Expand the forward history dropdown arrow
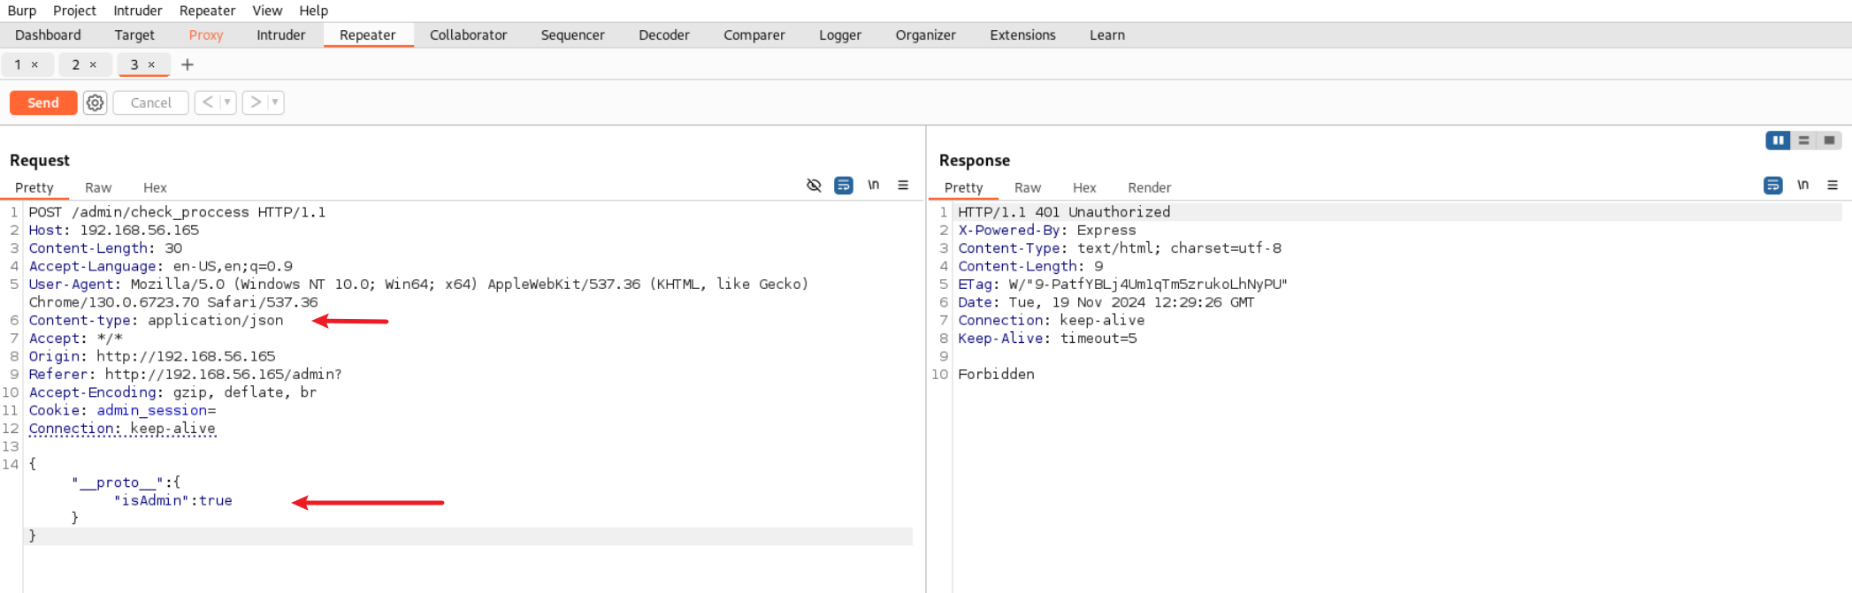The image size is (1852, 593). pos(275,103)
